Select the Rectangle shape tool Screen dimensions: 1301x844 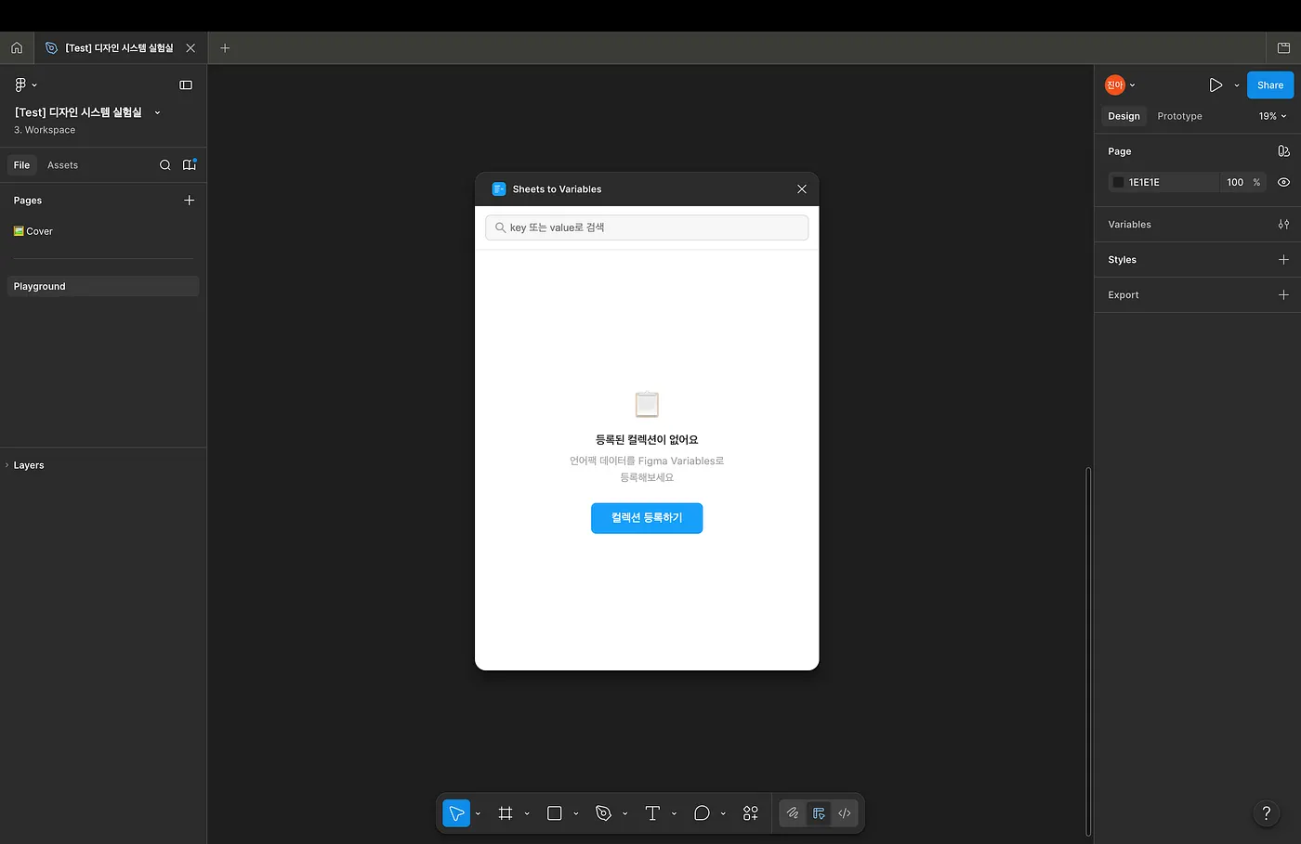[555, 813]
